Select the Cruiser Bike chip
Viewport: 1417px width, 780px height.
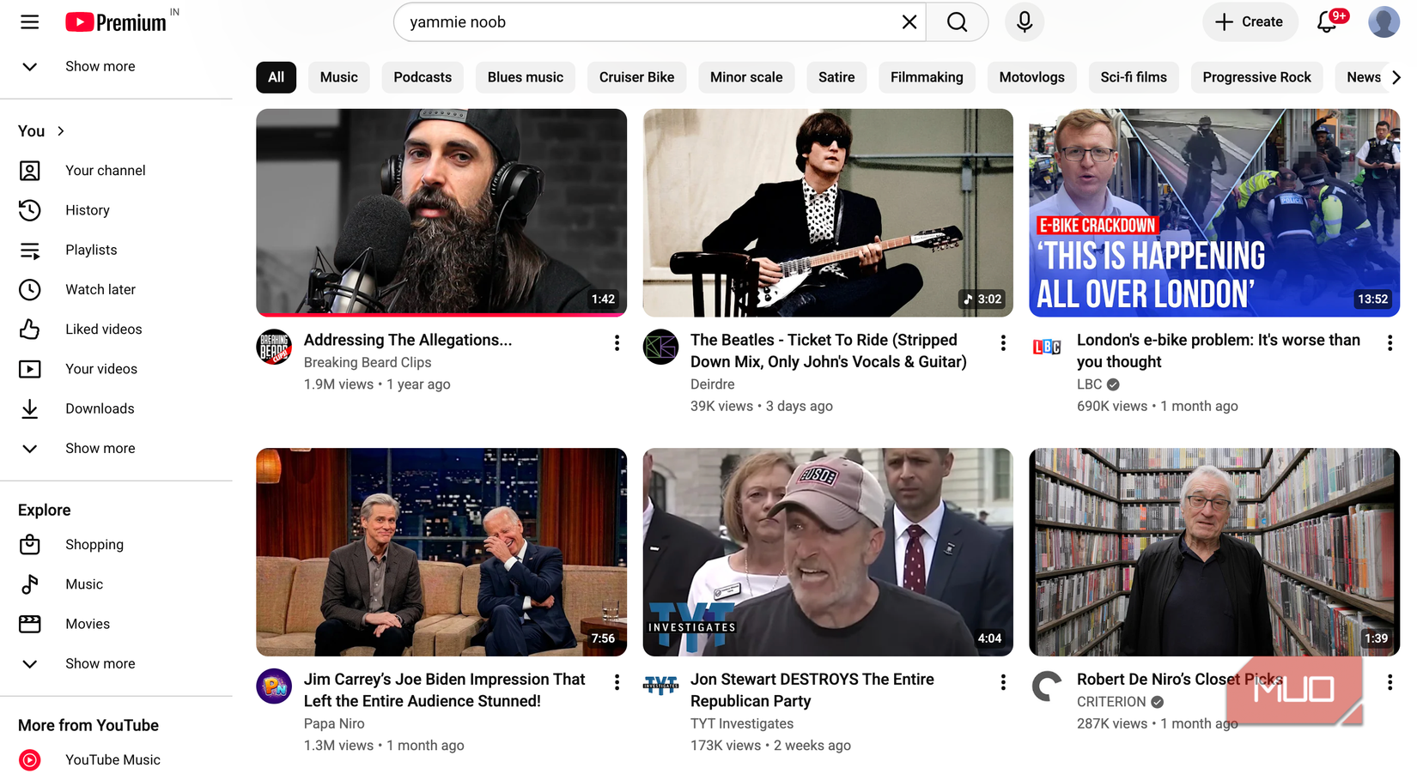(x=636, y=77)
